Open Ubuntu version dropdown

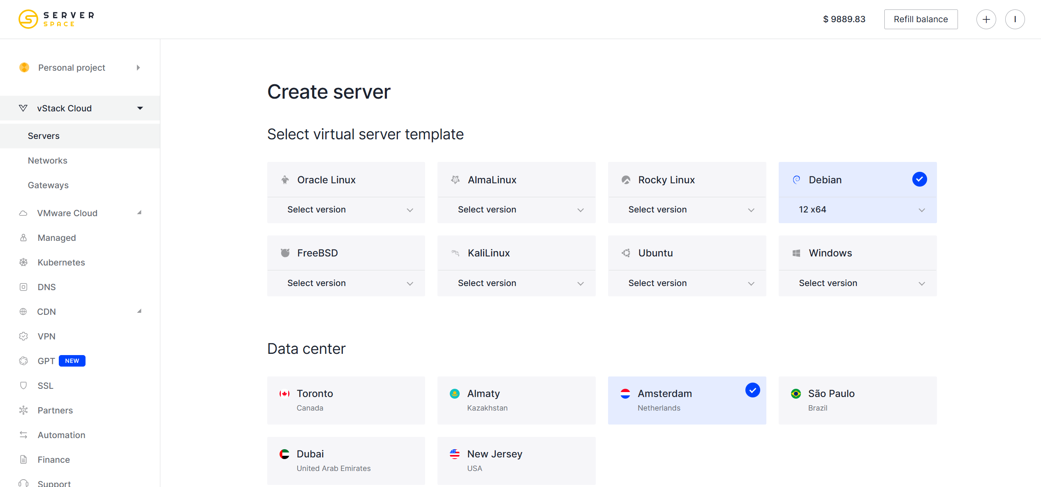[687, 283]
